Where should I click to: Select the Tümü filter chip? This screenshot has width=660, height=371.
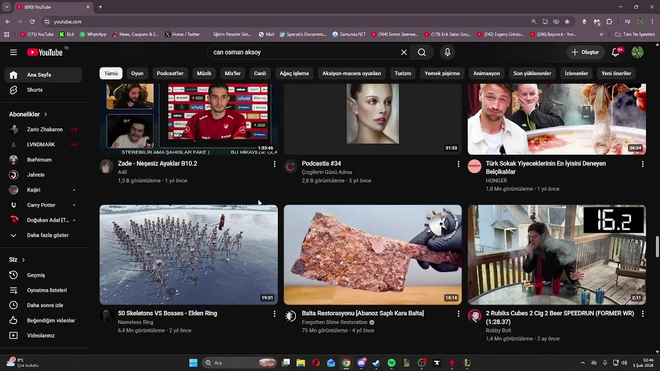[x=111, y=73]
